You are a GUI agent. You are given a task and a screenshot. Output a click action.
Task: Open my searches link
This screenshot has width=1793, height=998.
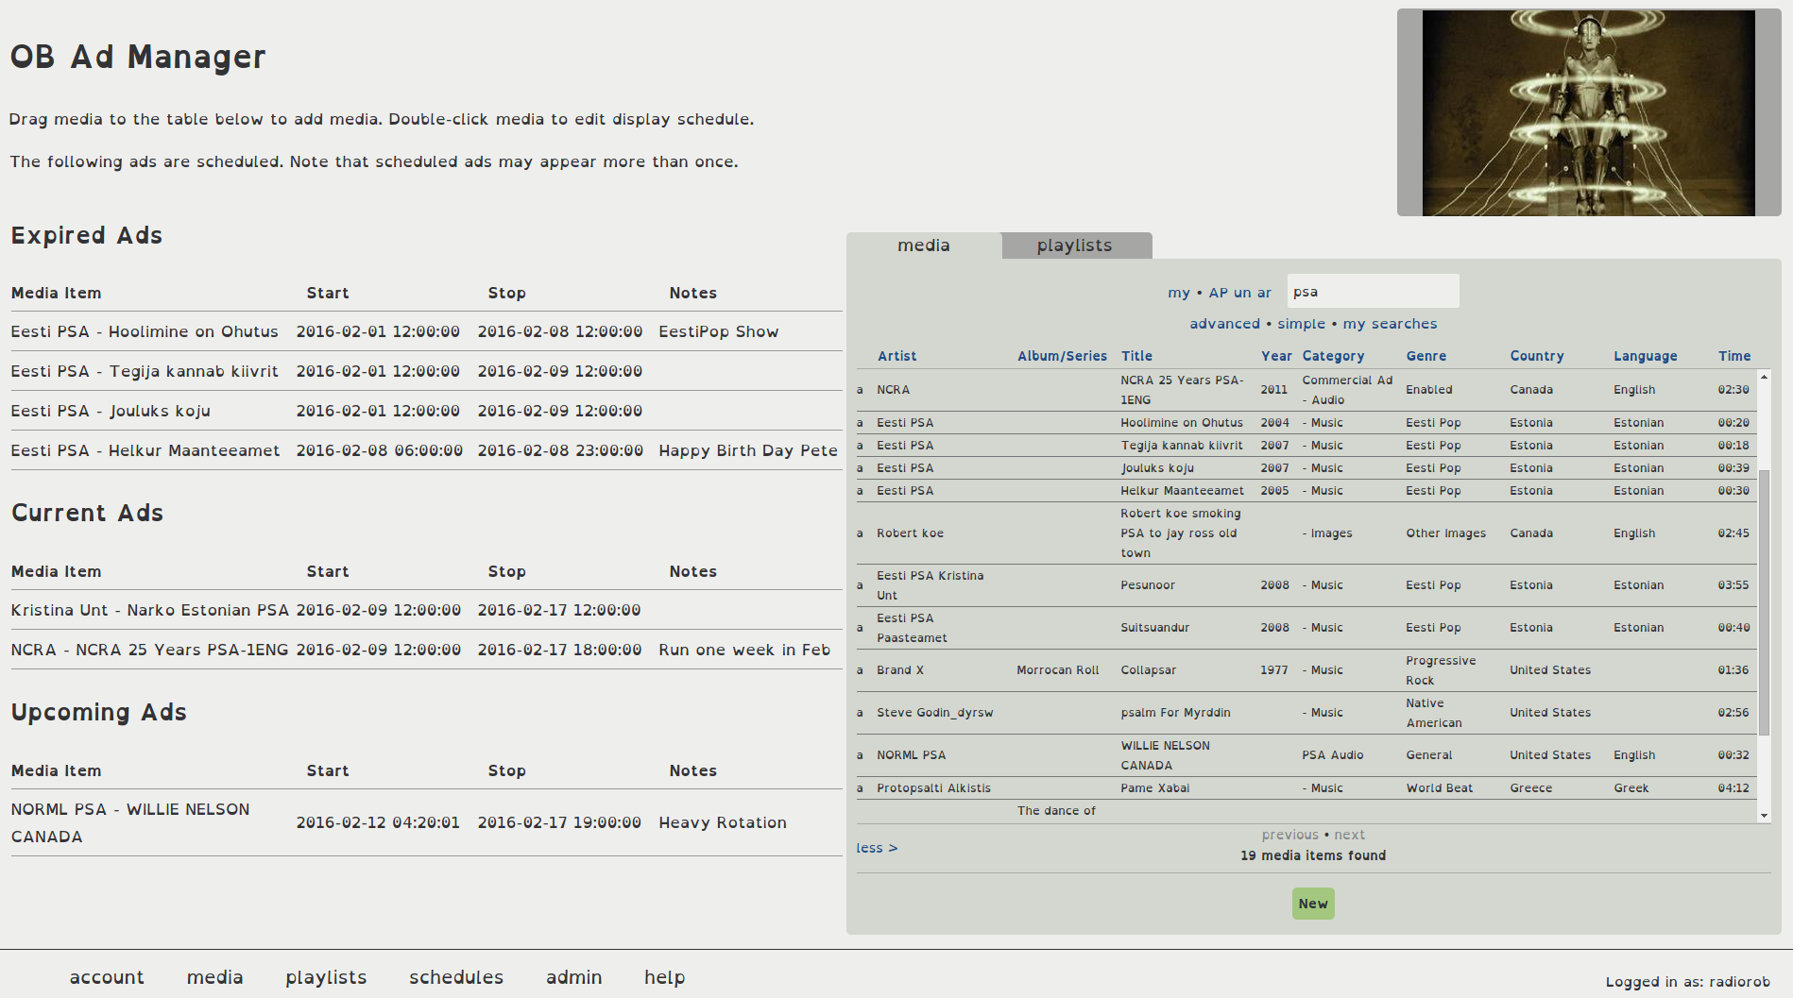(x=1390, y=324)
